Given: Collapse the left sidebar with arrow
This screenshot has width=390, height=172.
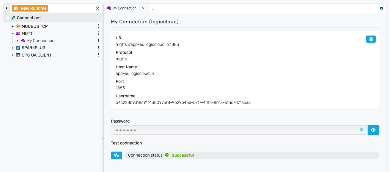Looking at the screenshot, I should pos(7,9).
